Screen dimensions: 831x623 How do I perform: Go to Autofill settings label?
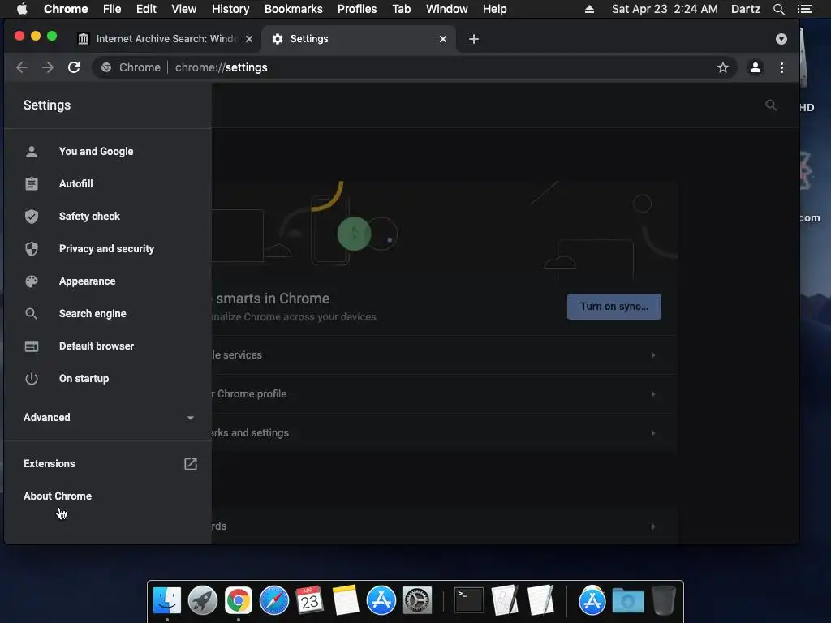[75, 184]
